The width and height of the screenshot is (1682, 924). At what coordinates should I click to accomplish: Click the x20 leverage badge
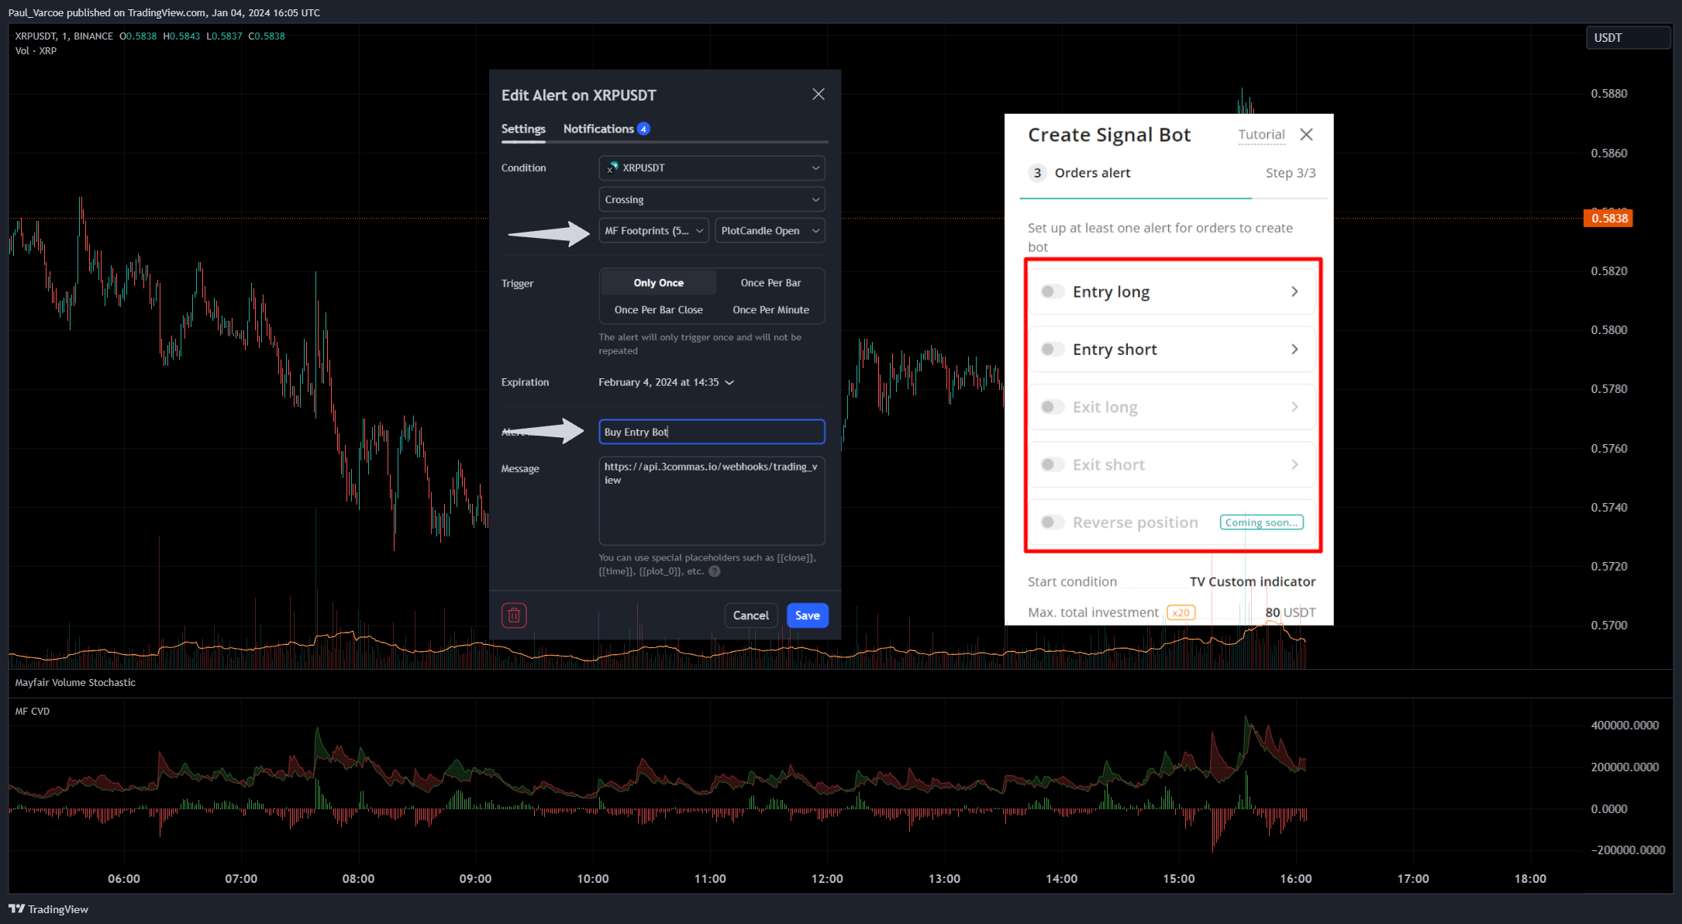click(x=1181, y=612)
